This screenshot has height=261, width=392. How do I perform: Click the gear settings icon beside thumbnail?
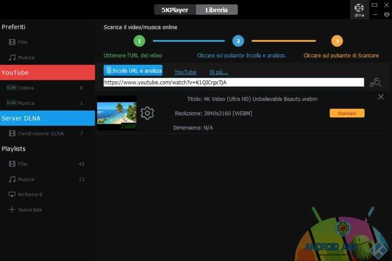coord(147,113)
